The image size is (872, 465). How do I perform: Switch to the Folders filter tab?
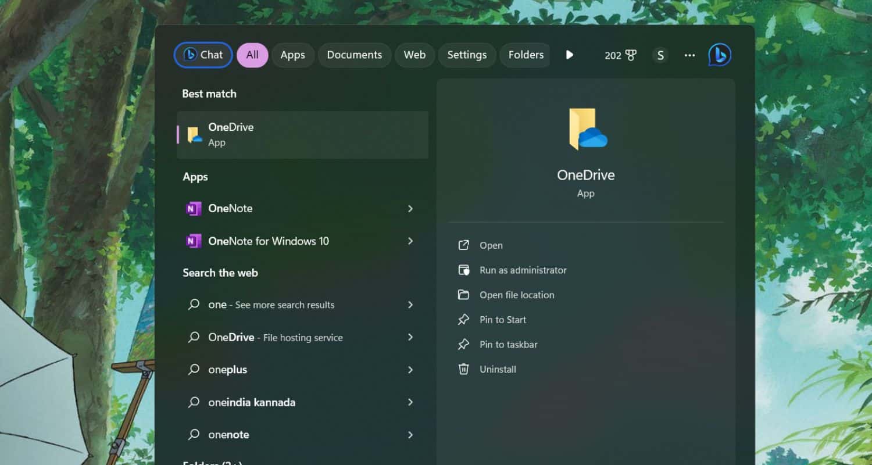525,55
